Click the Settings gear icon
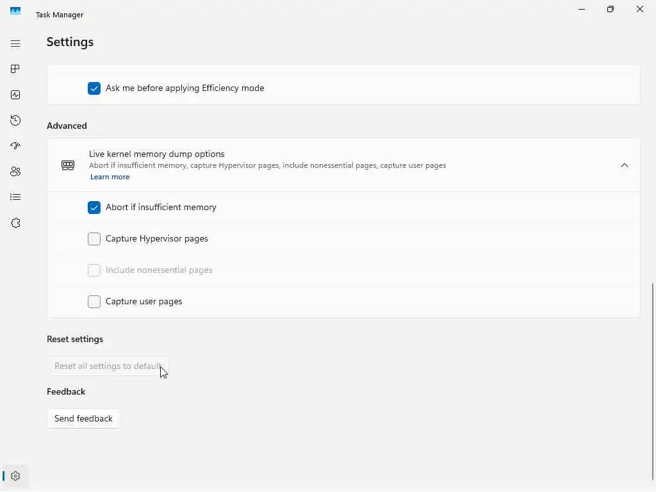The height and width of the screenshot is (492, 656). click(15, 476)
